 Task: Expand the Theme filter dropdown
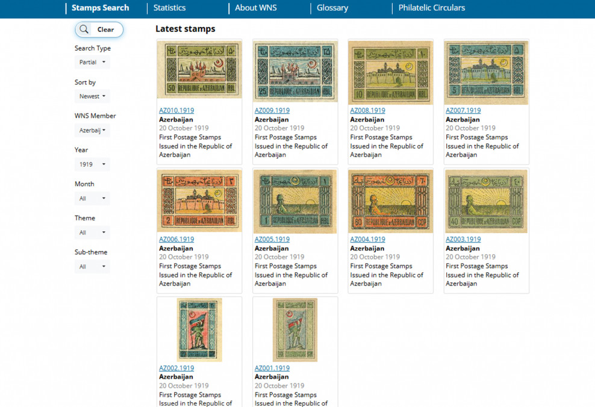tap(92, 232)
